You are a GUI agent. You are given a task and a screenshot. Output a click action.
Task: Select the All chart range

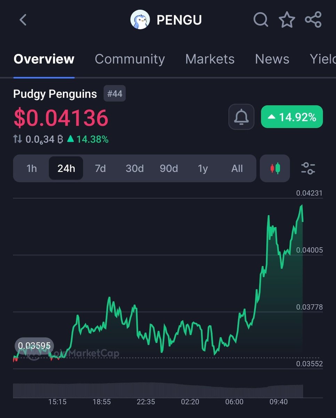(237, 169)
